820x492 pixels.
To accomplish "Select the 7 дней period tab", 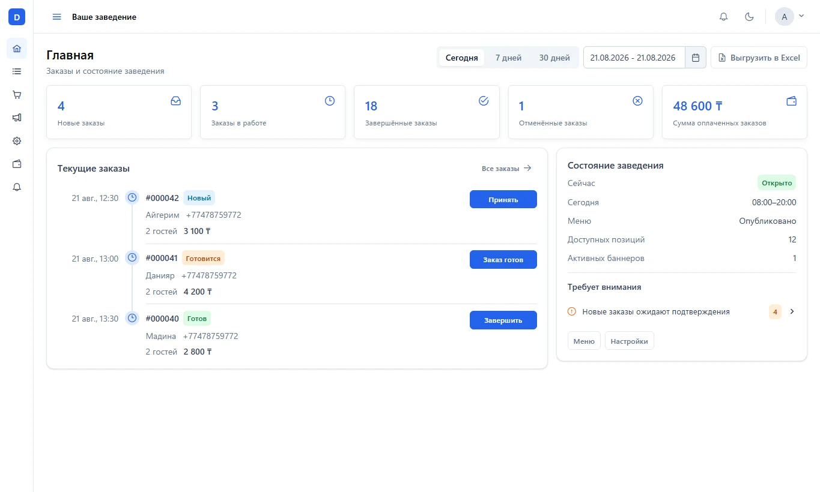I will tap(508, 58).
